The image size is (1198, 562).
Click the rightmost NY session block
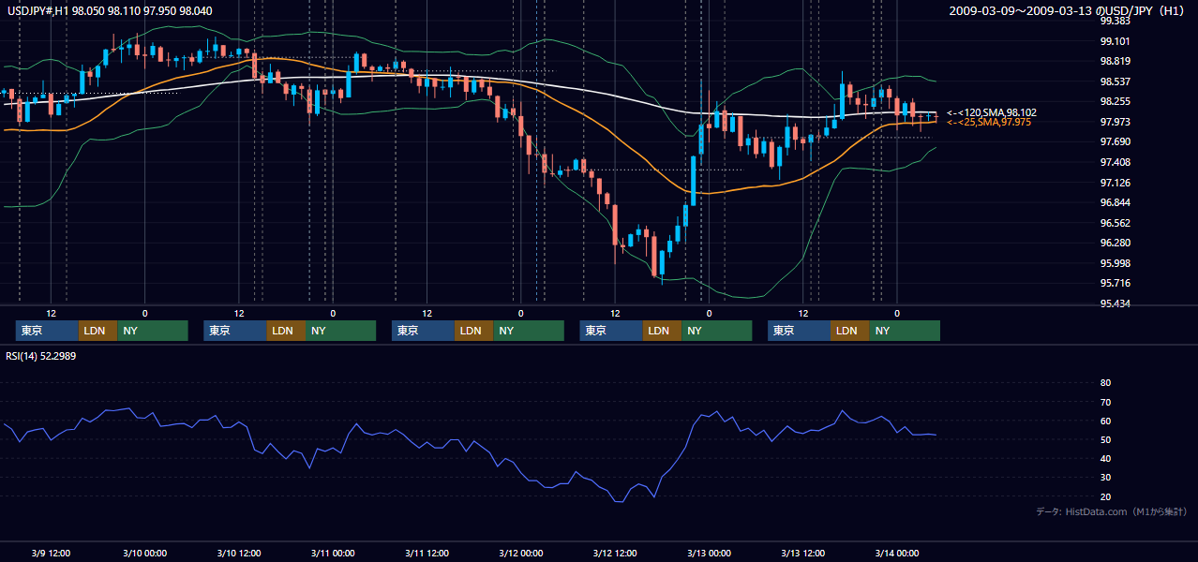[x=904, y=331]
